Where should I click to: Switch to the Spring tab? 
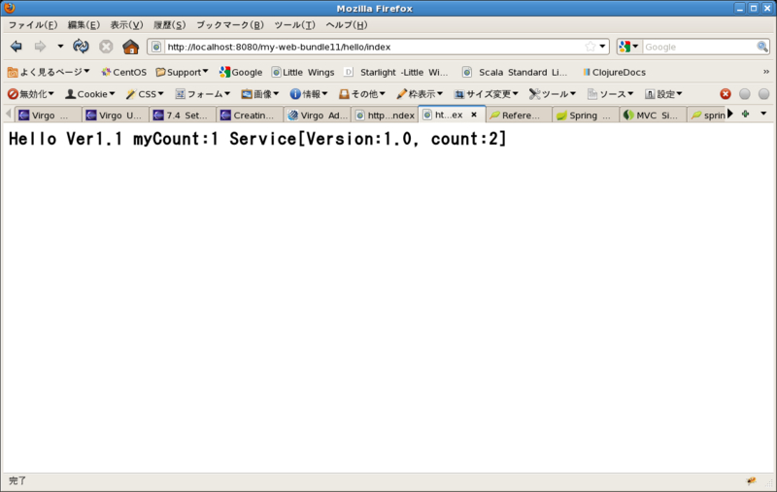point(587,115)
